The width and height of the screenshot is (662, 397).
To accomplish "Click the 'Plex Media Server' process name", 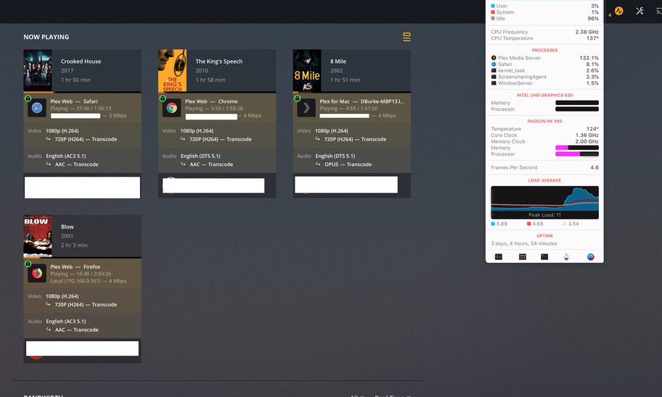I will [519, 58].
